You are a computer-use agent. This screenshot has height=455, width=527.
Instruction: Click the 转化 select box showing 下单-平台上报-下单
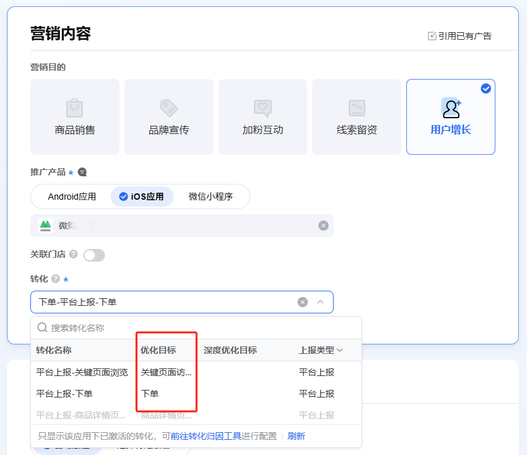[182, 302]
